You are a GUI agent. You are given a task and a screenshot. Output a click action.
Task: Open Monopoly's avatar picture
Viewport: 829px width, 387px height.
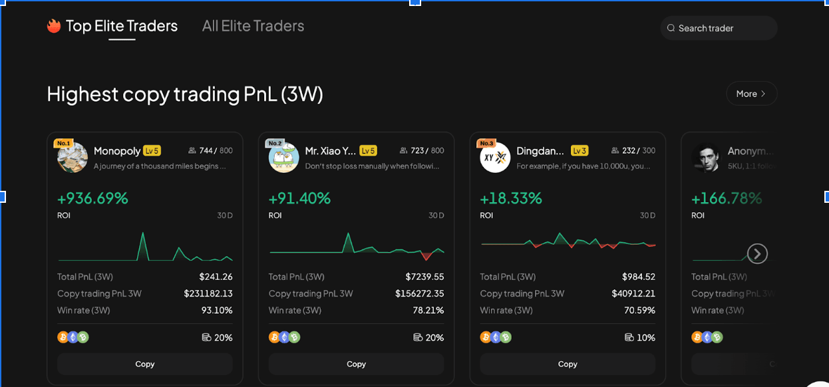click(x=72, y=158)
